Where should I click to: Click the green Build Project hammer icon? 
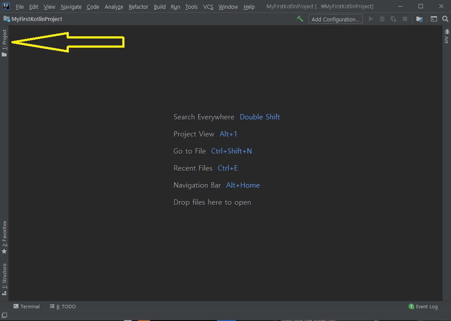(x=300, y=19)
